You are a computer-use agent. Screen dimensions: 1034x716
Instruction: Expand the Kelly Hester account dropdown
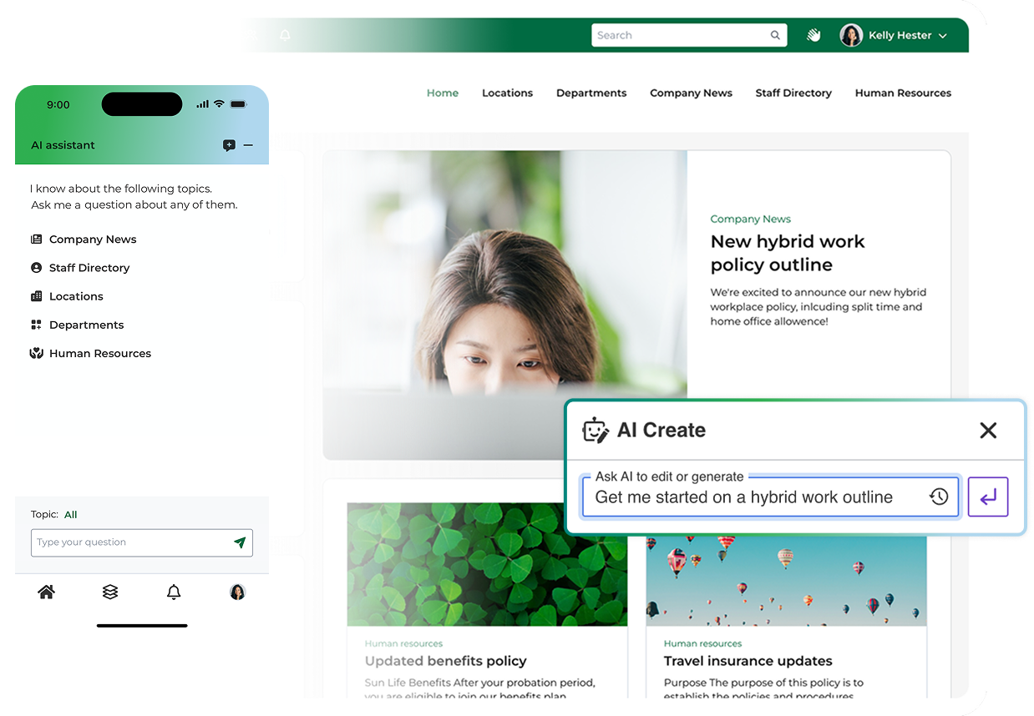pyautogui.click(x=943, y=36)
